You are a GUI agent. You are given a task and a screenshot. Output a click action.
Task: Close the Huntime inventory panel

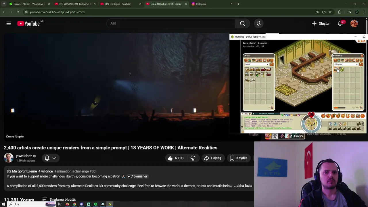click(x=362, y=55)
